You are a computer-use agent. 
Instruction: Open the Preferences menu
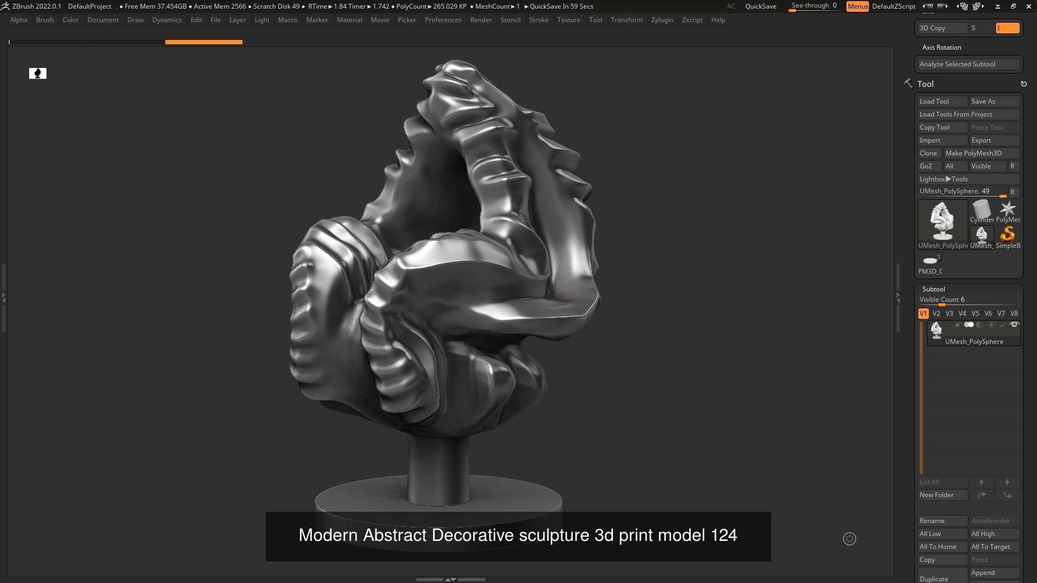click(443, 20)
